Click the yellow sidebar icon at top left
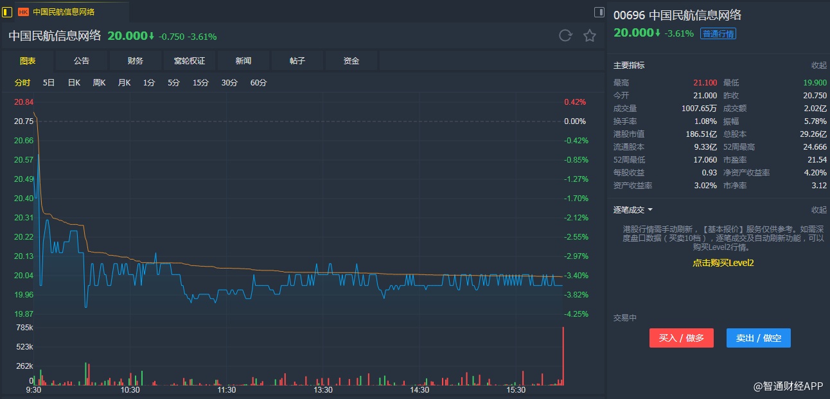The image size is (830, 399). click(x=8, y=12)
